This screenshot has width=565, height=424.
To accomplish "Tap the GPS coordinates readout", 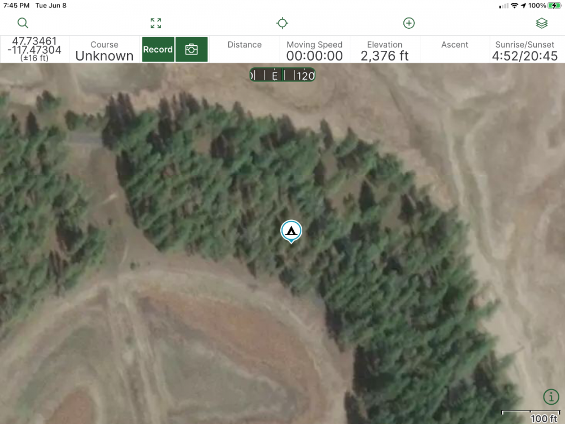I will click(34, 50).
